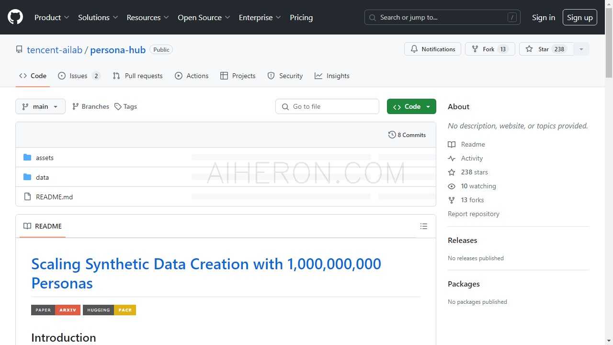The image size is (613, 345).
Task: Click the Hugging Face badge
Action: (x=109, y=310)
